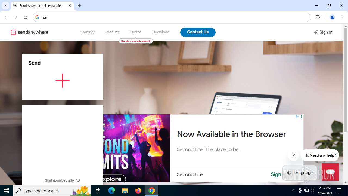Expand the tab search dropdown
The height and width of the screenshot is (196, 348).
(x=5, y=5)
